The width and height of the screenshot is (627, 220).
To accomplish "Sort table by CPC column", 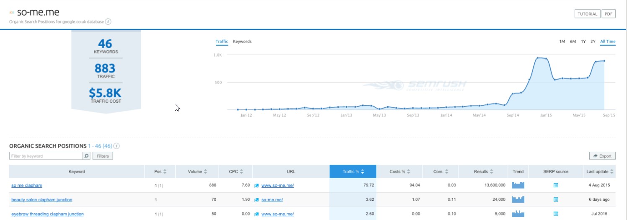I will pos(236,171).
